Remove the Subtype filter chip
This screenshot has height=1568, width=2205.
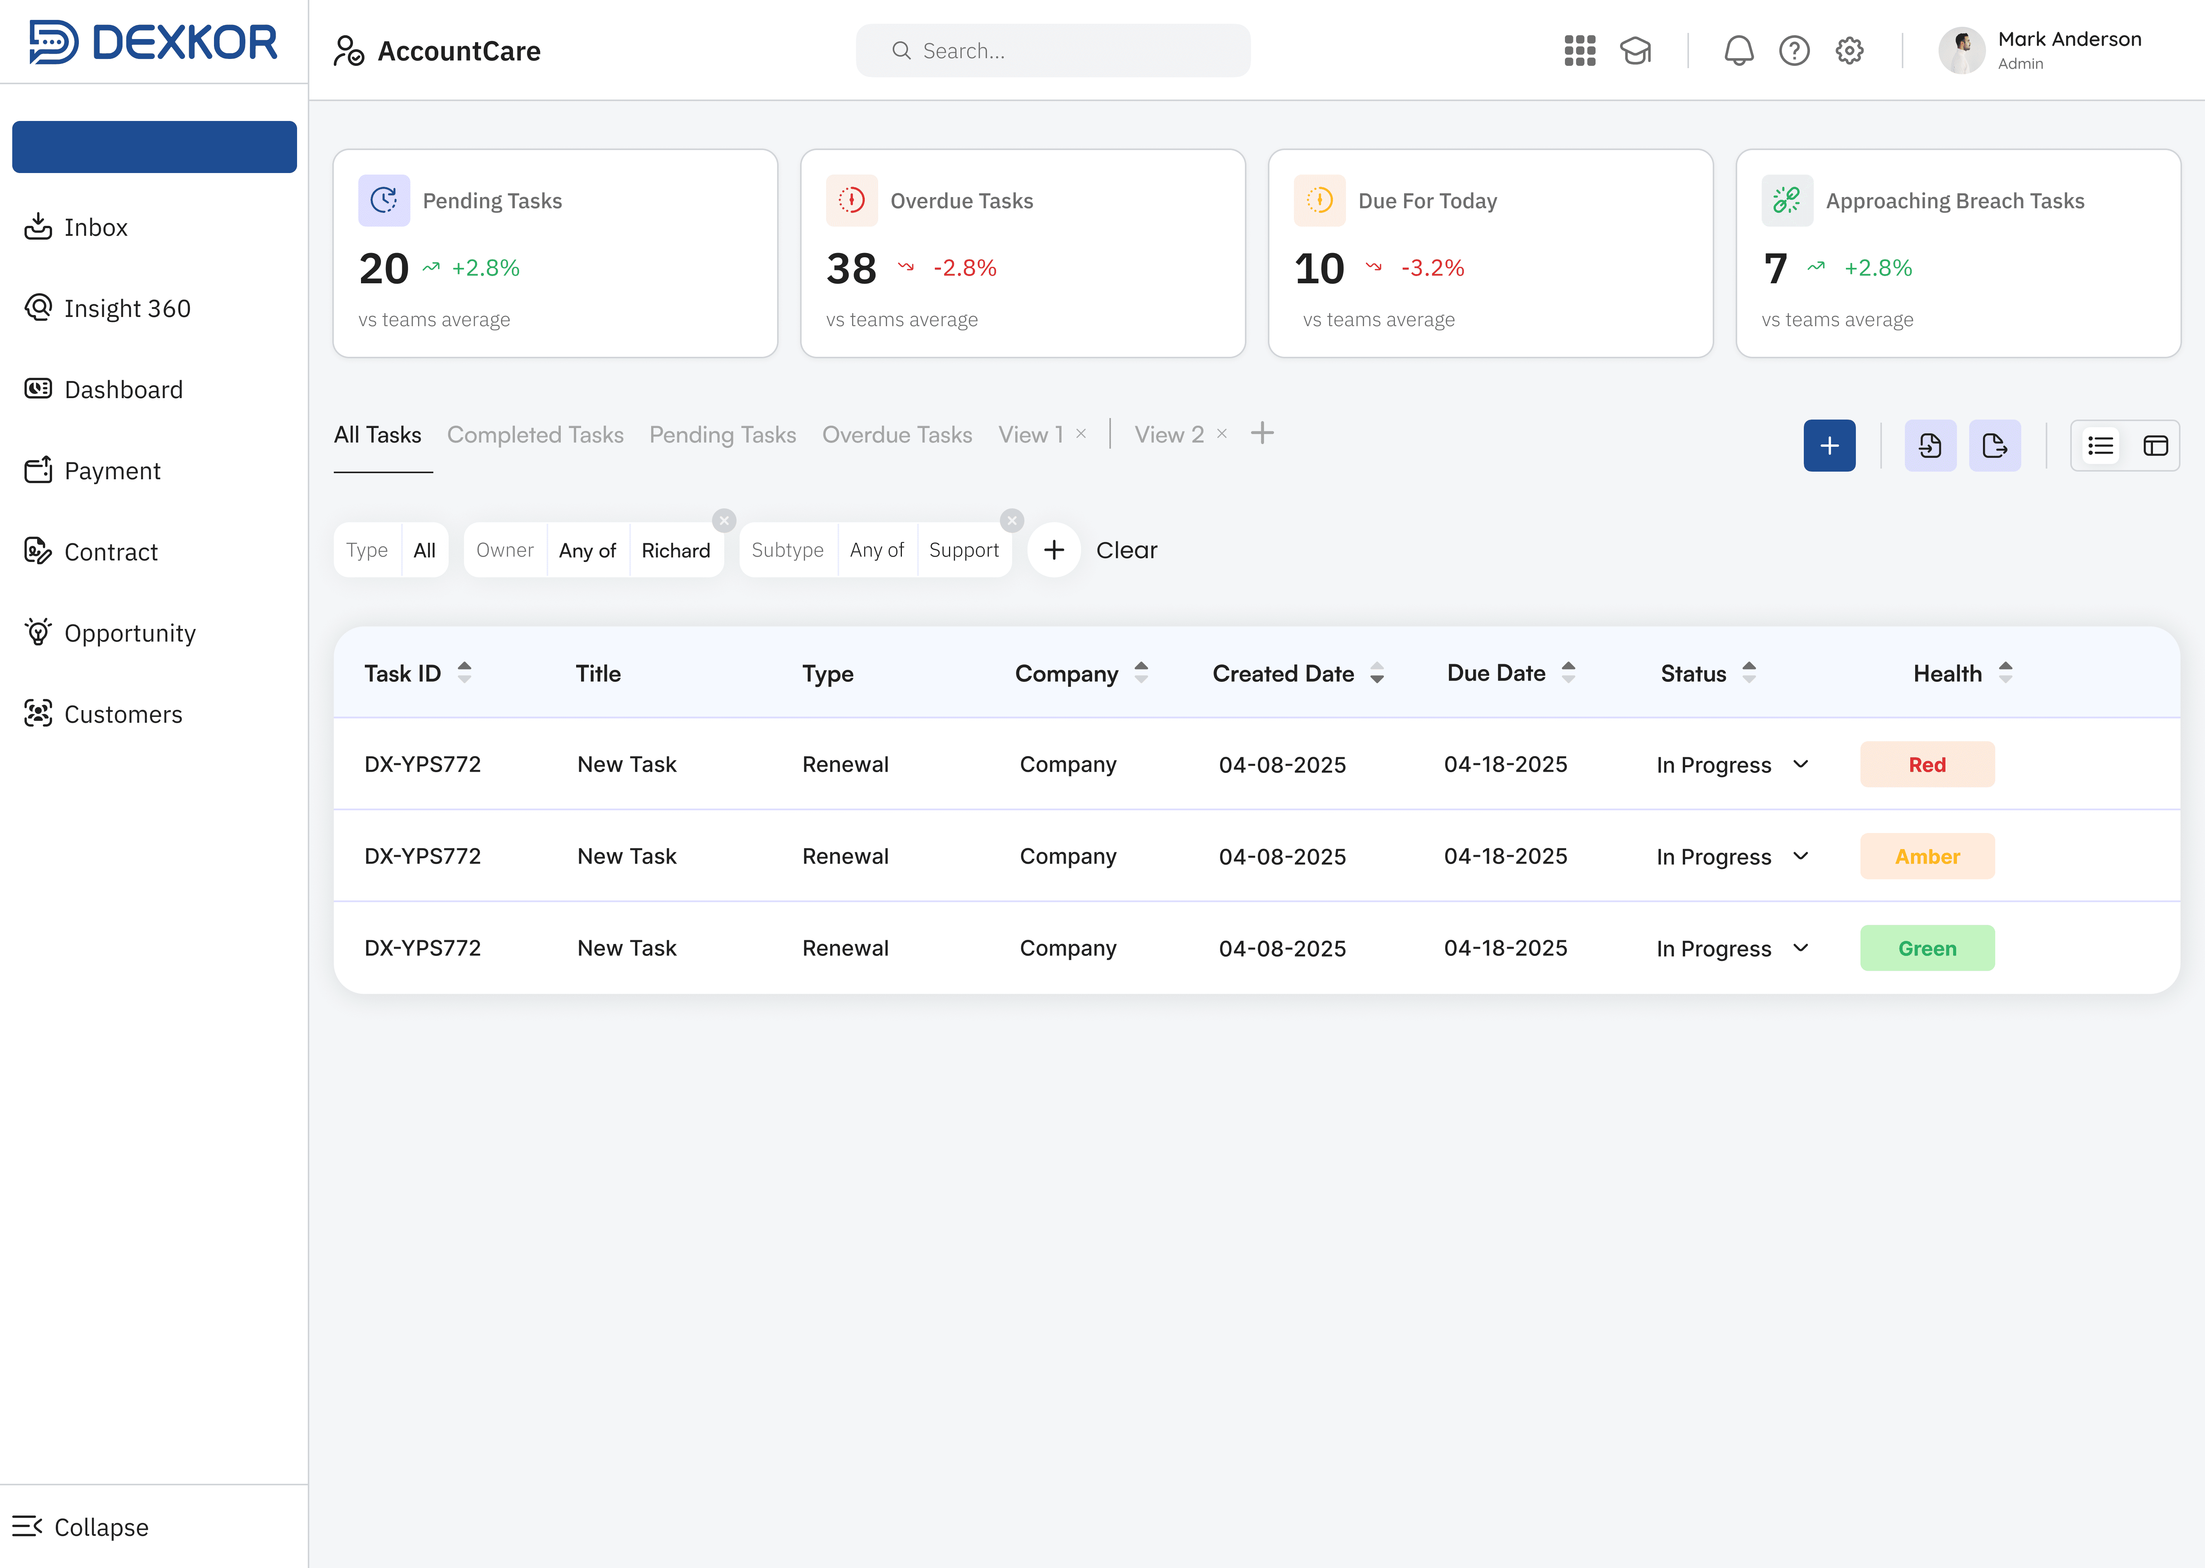(x=1012, y=520)
